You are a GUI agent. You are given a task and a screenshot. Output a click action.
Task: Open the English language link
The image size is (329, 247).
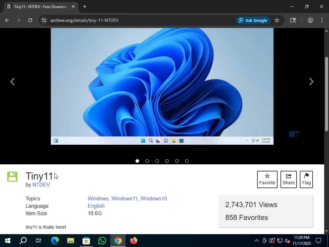(x=96, y=206)
